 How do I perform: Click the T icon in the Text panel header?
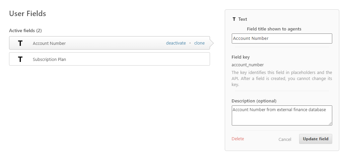(x=234, y=19)
